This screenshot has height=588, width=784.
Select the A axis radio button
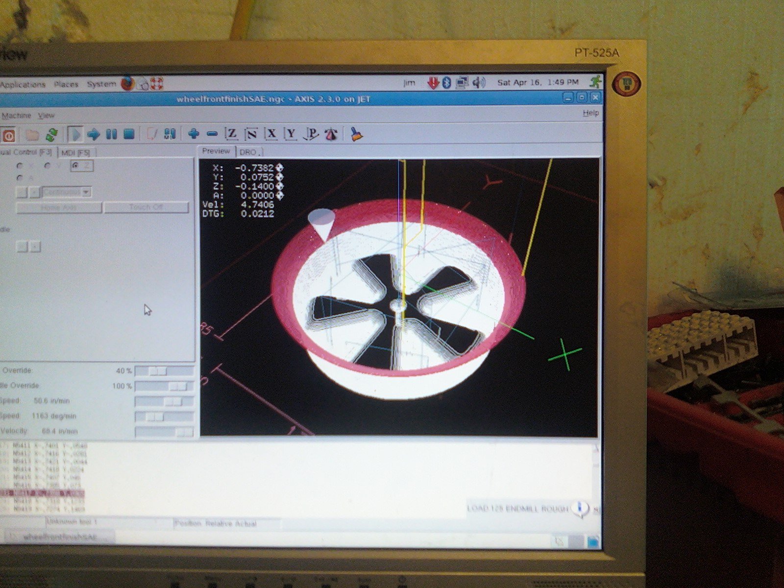[20, 178]
